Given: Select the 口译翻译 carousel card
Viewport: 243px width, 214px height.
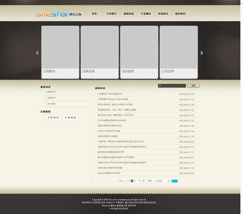Looking at the screenshot, I should (60, 52).
